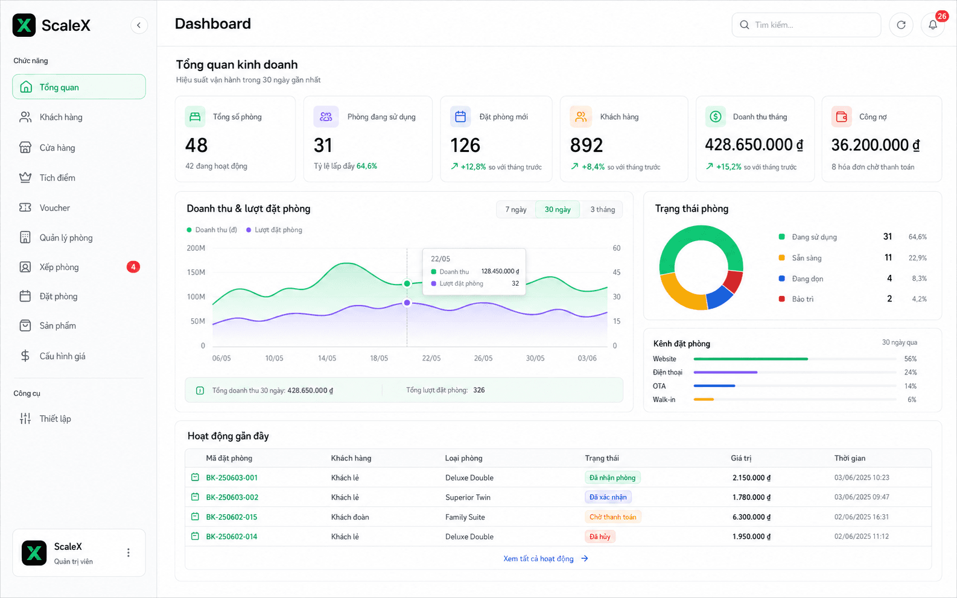Collapse the sidebar with the chevron button
This screenshot has height=598, width=957.
pyautogui.click(x=139, y=25)
